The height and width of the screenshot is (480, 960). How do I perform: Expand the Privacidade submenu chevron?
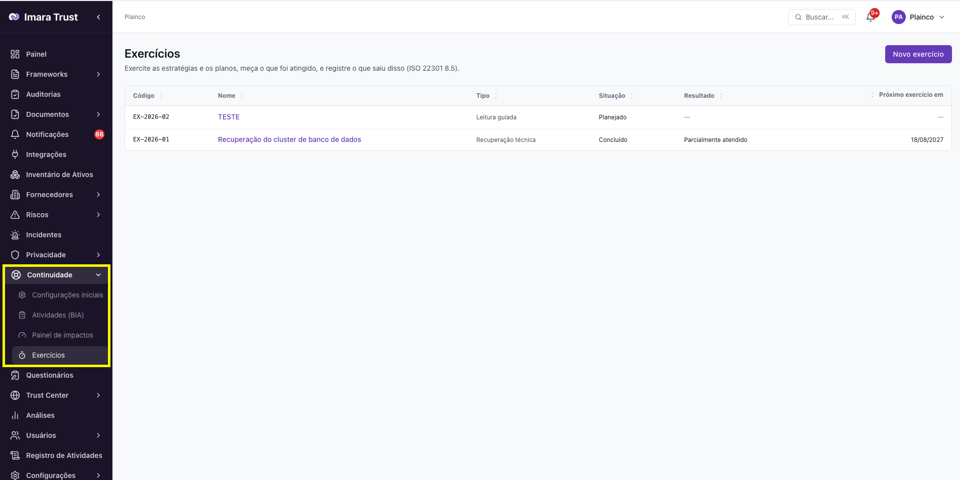pos(98,255)
